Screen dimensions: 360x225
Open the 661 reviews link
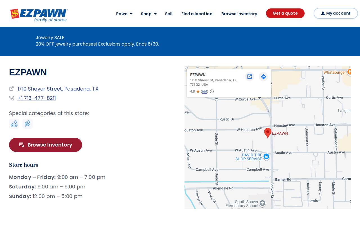204,91
